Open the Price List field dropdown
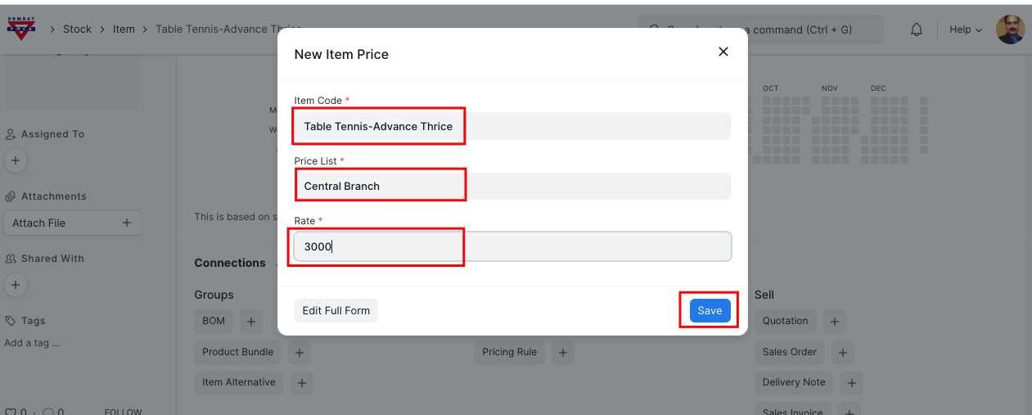This screenshot has height=415, width=1032. click(511, 186)
